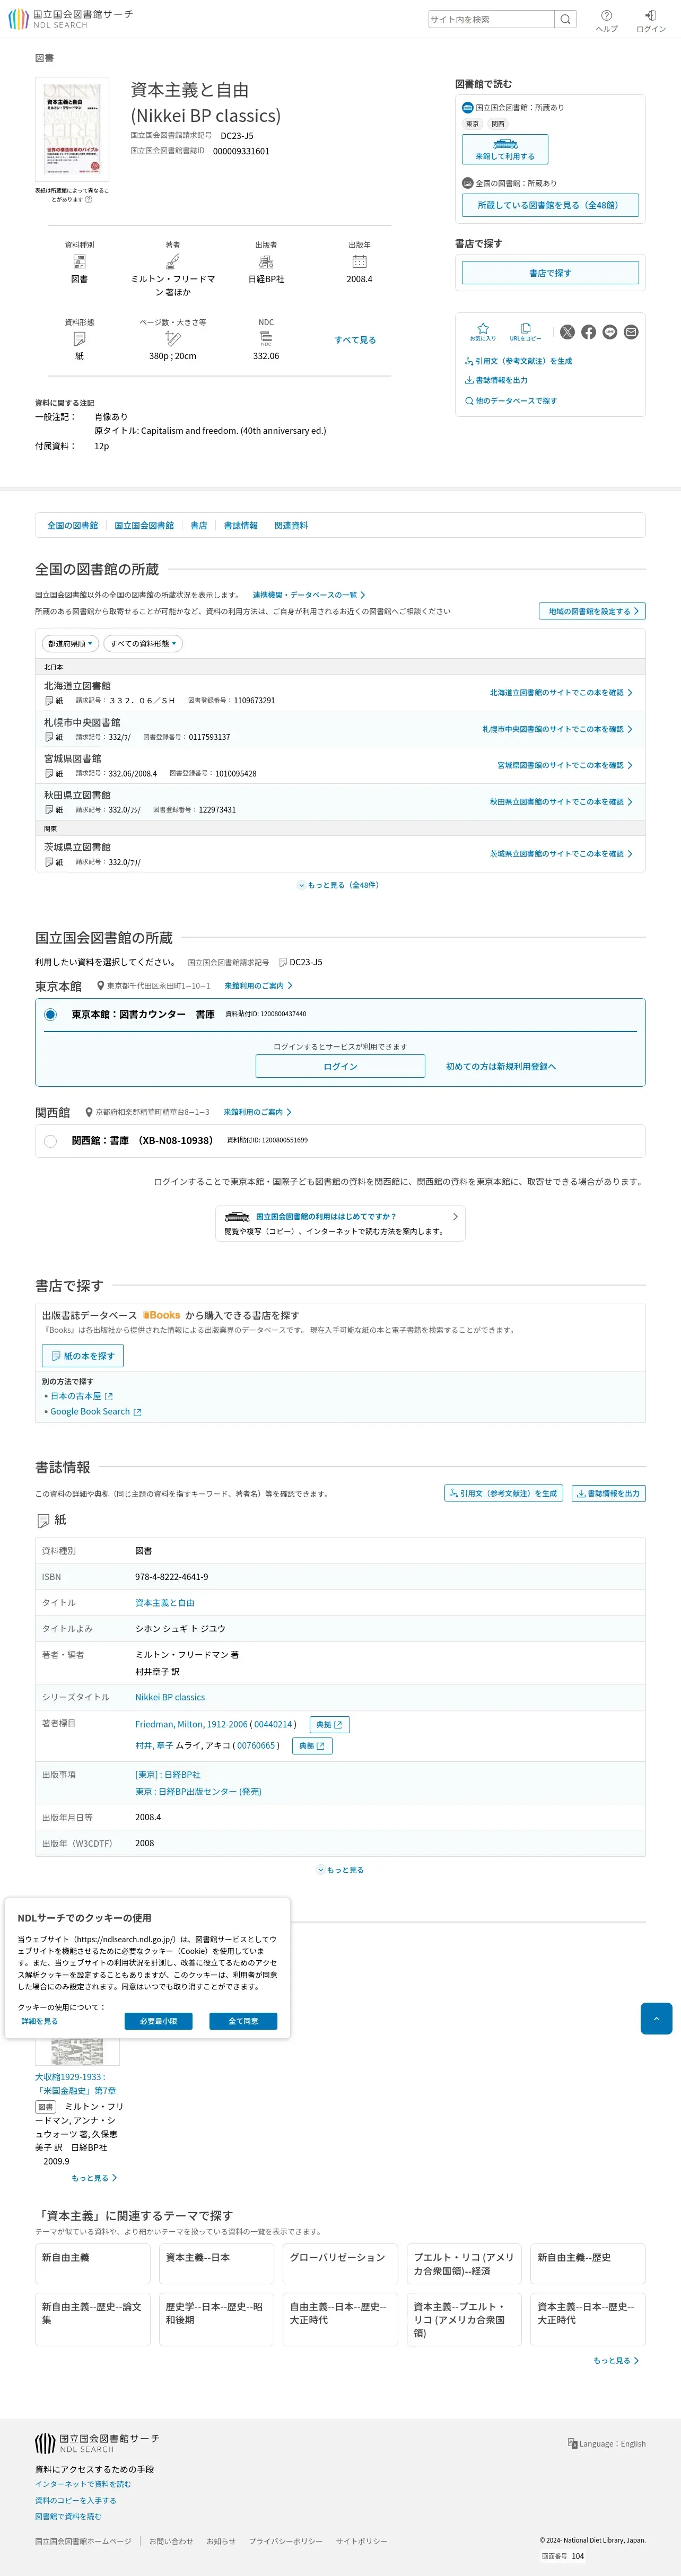This screenshot has height=2576, width=681.
Task: Share this book on Facebook
Action: (588, 332)
